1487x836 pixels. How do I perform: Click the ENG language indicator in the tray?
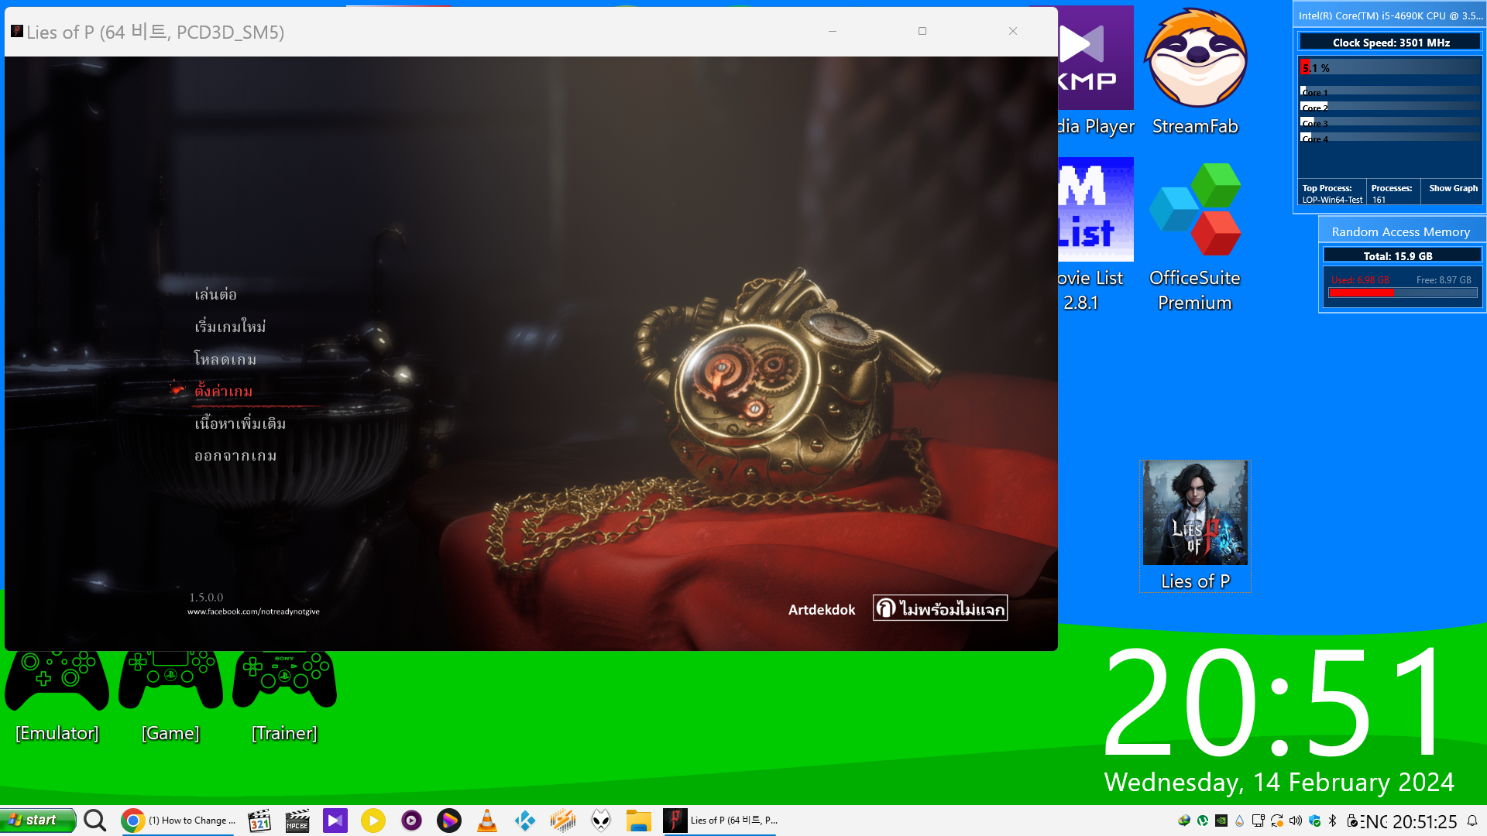[1374, 821]
